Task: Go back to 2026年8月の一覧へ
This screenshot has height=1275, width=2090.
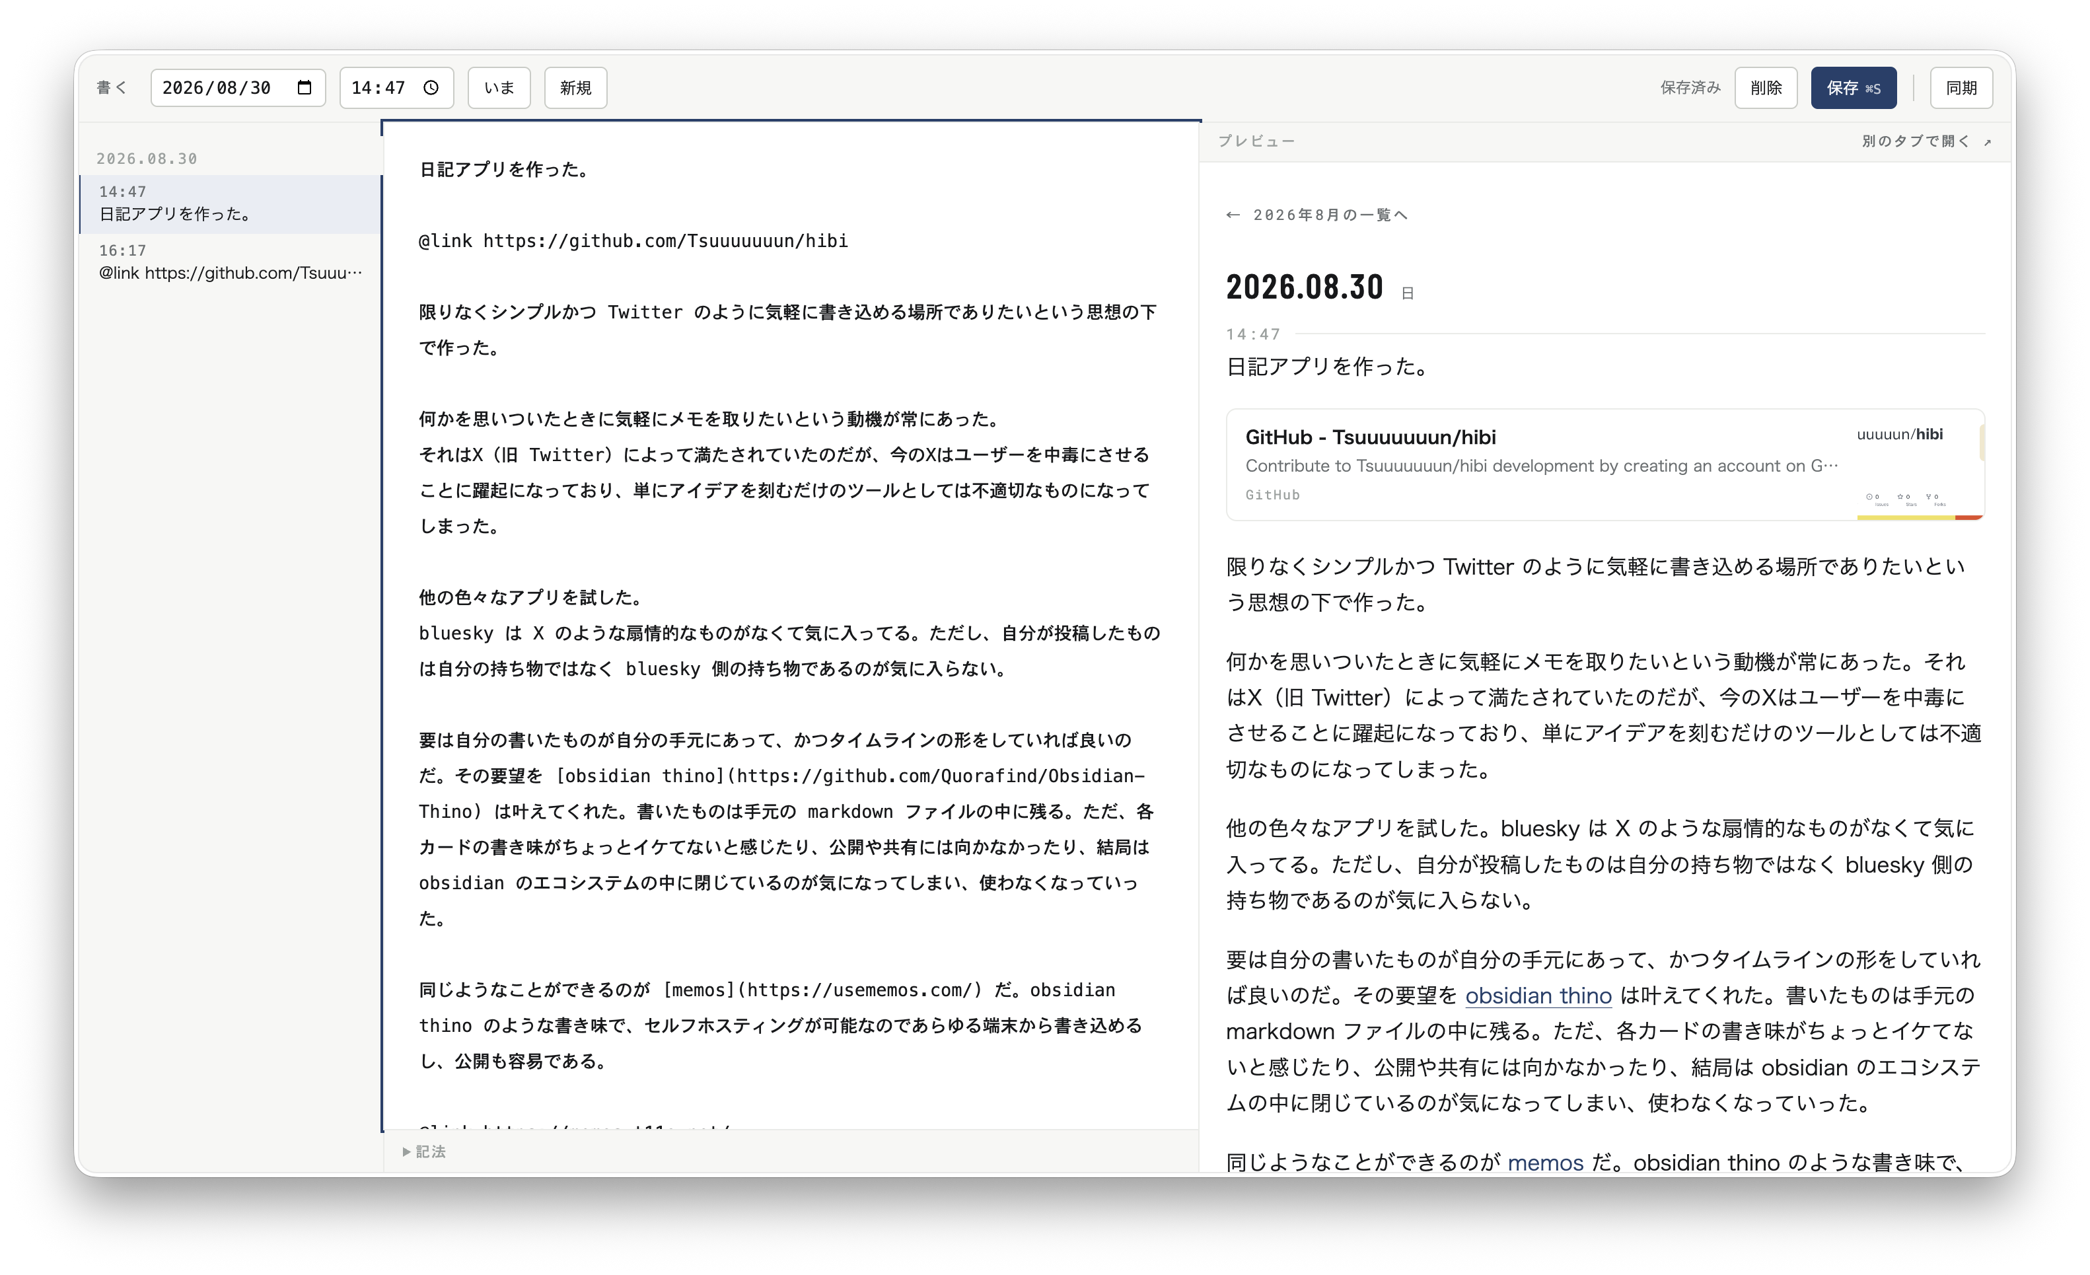Action: [x=1316, y=215]
